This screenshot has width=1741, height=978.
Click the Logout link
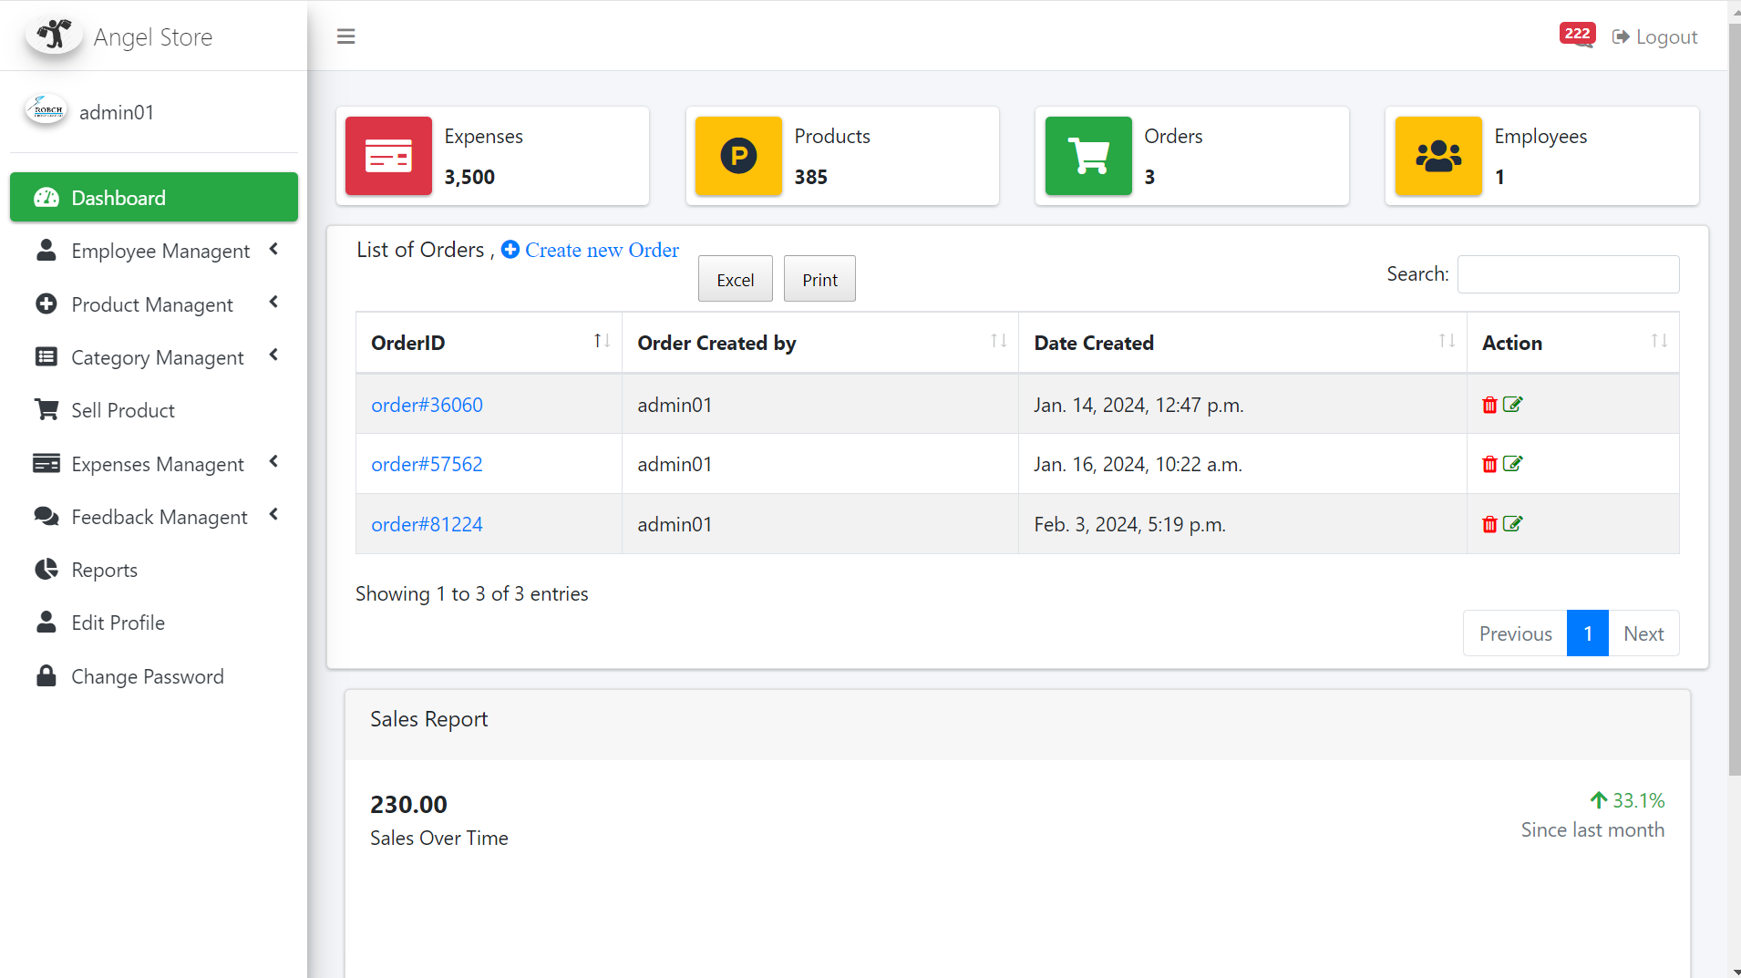(1654, 36)
